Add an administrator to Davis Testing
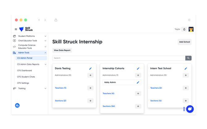207x129 pixels. coord(91,75)
